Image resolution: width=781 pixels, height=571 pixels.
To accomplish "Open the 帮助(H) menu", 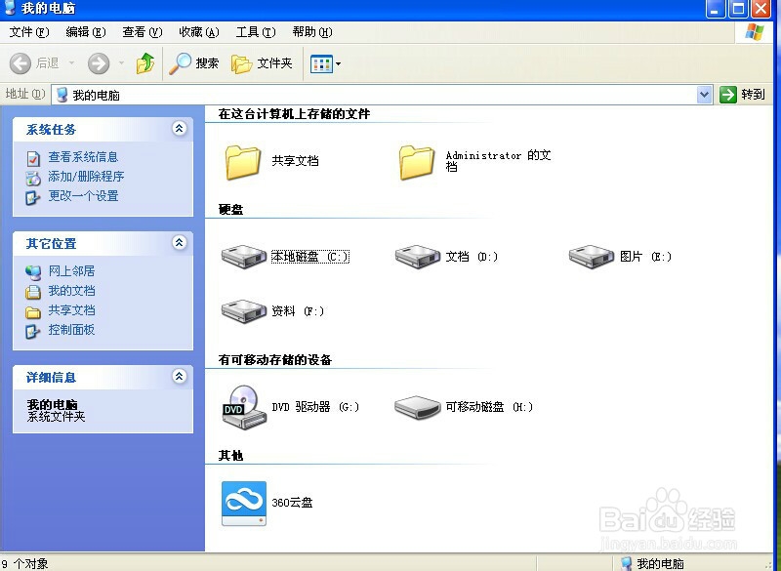I will (x=312, y=32).
